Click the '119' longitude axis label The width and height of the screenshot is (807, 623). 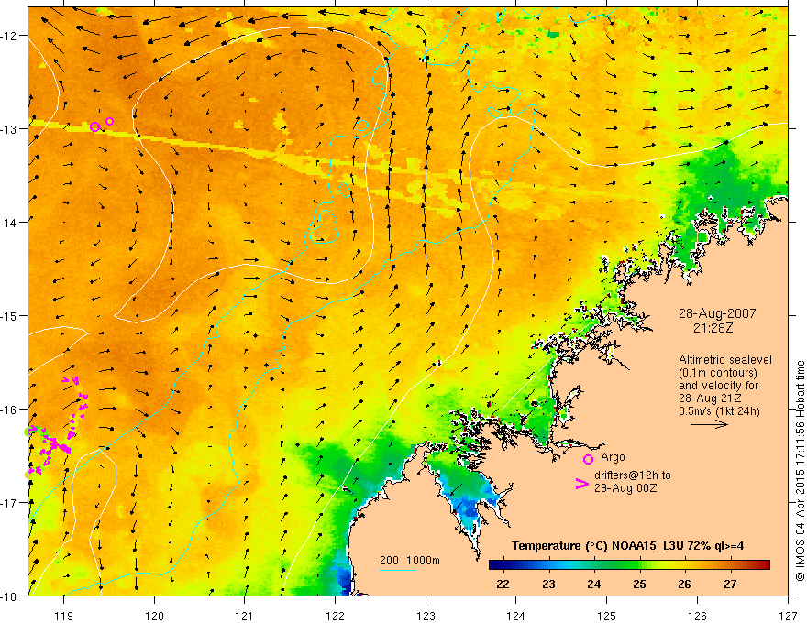[x=64, y=616]
